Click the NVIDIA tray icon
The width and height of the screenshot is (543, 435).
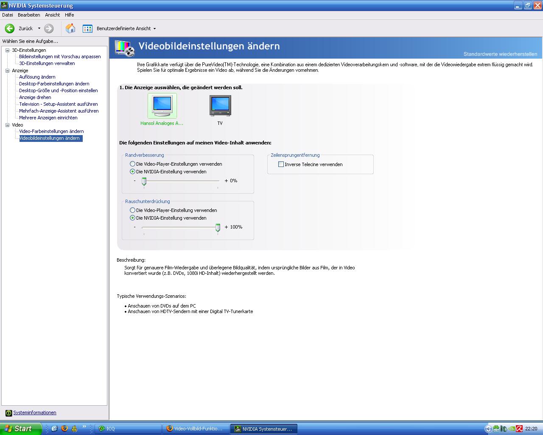(x=512, y=429)
